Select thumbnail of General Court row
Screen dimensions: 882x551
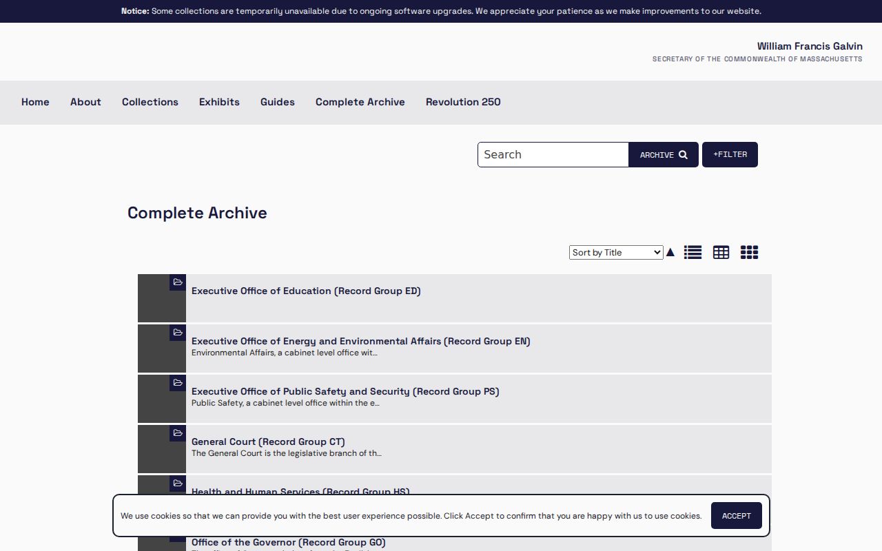point(162,449)
